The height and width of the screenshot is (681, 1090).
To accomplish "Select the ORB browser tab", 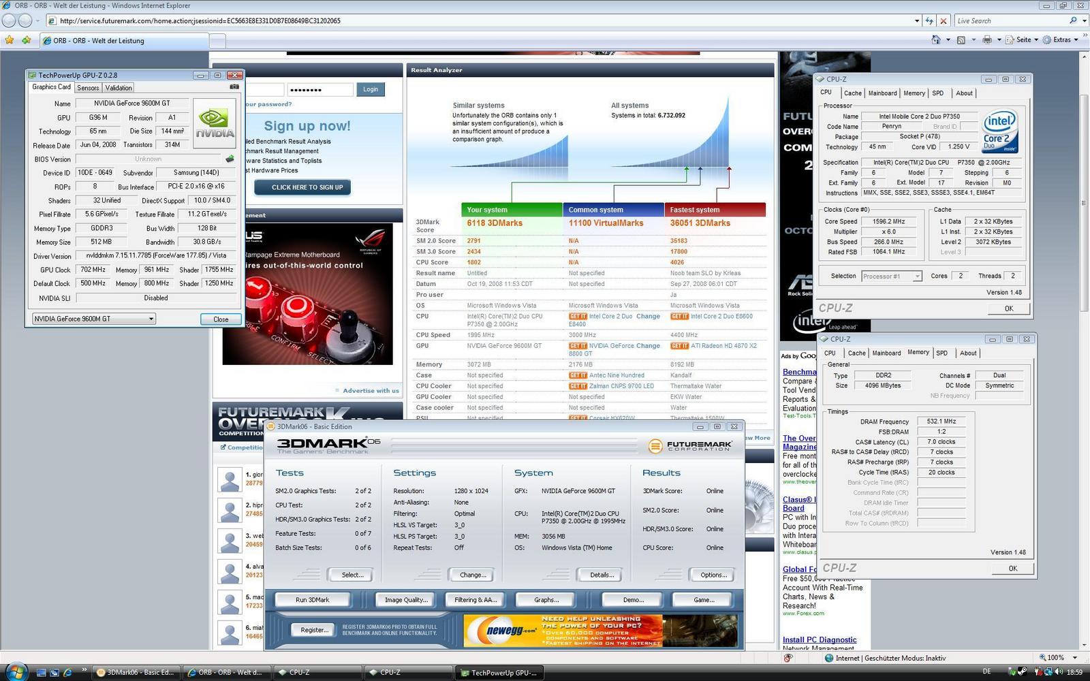I will [x=123, y=40].
